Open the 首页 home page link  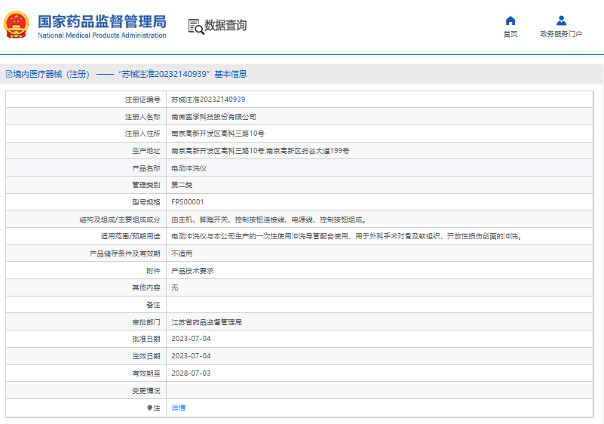click(x=510, y=34)
